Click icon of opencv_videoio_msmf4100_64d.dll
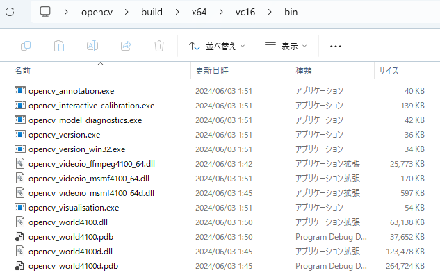The width and height of the screenshot is (440, 280). (x=20, y=192)
